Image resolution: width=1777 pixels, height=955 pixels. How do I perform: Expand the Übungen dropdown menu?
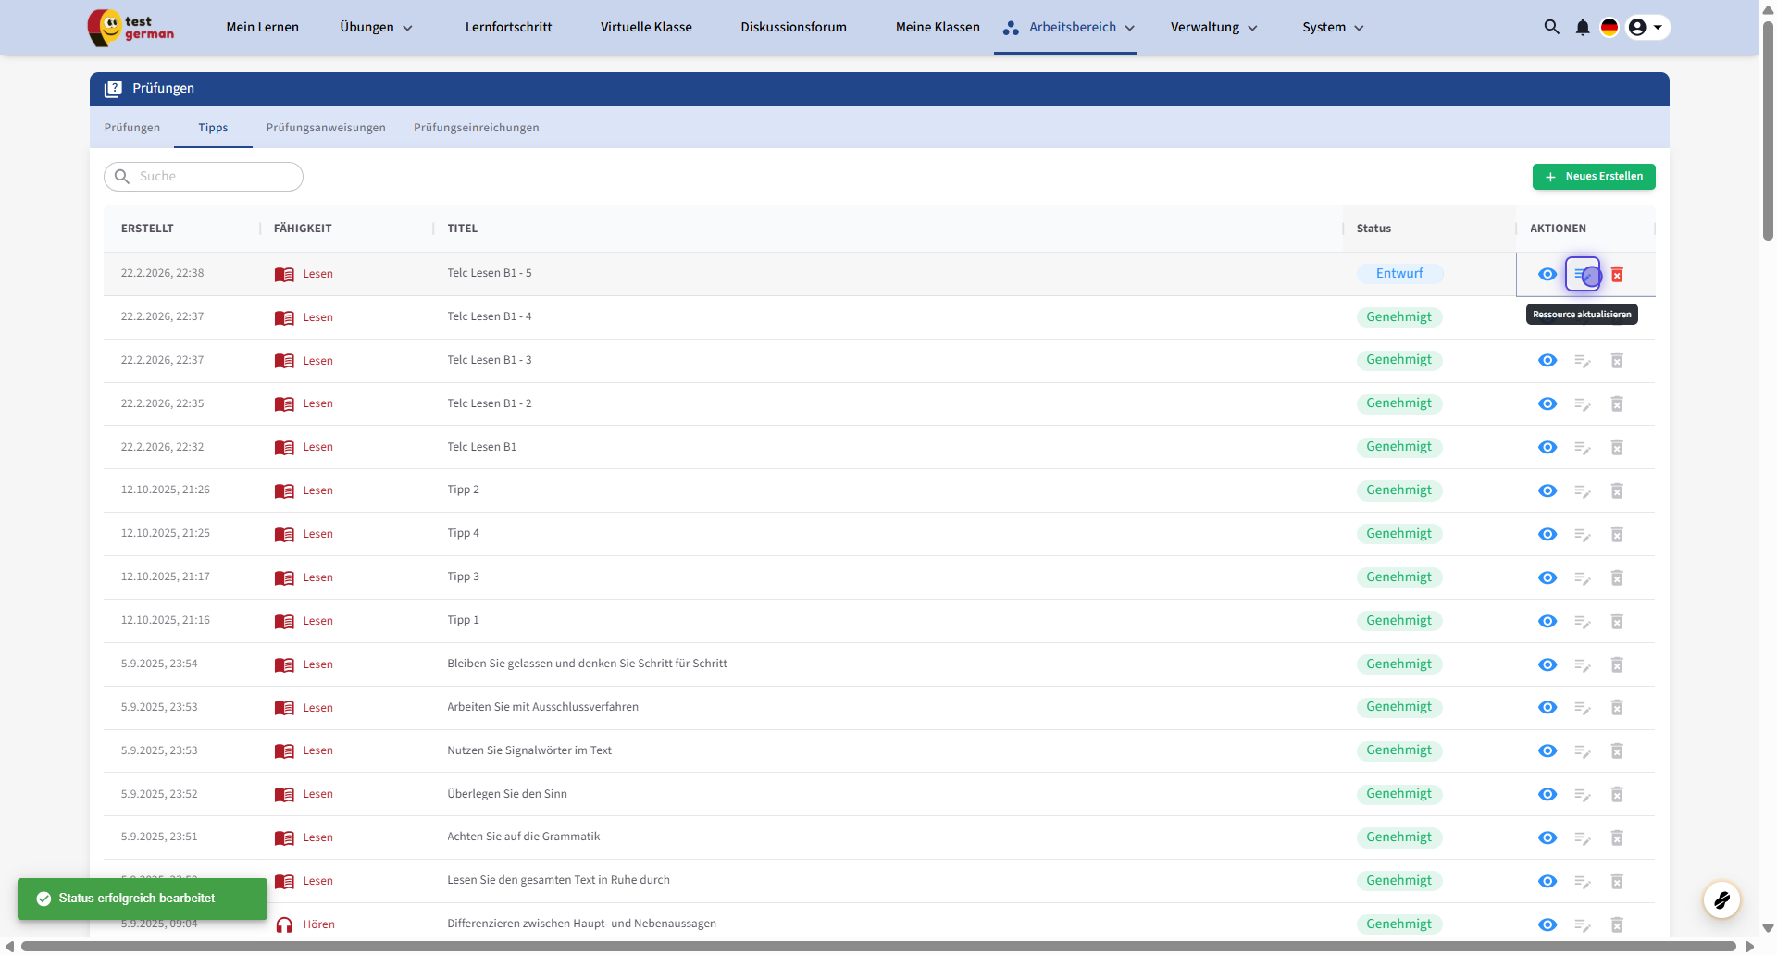pyautogui.click(x=376, y=28)
